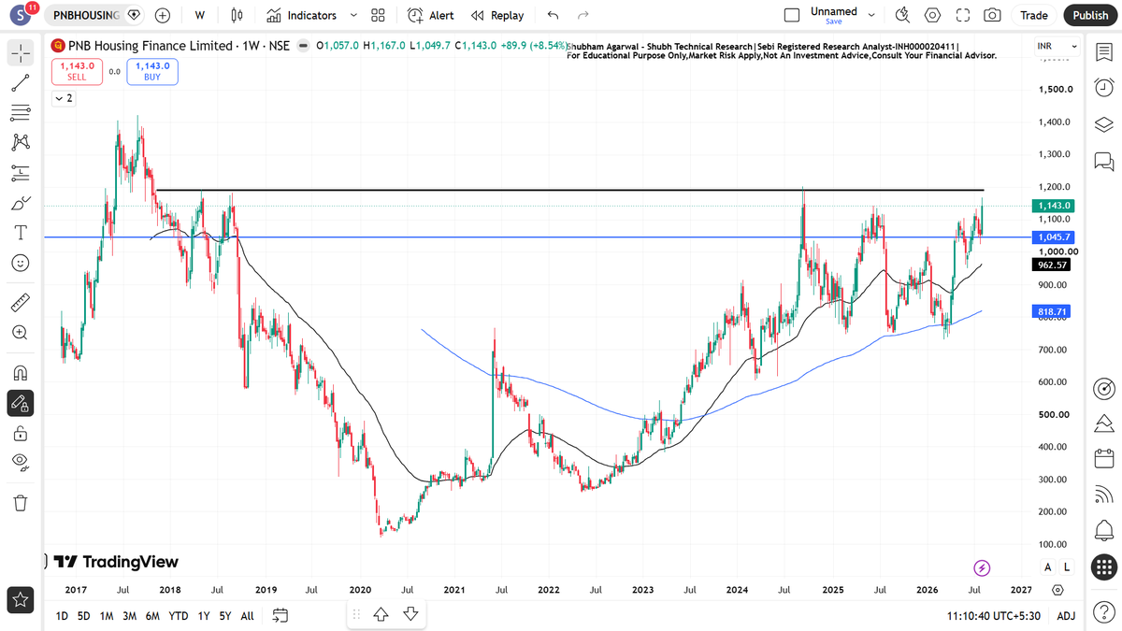Image resolution: width=1122 pixels, height=631 pixels.
Task: Open the user profile avatar menu
Action: (x=21, y=15)
